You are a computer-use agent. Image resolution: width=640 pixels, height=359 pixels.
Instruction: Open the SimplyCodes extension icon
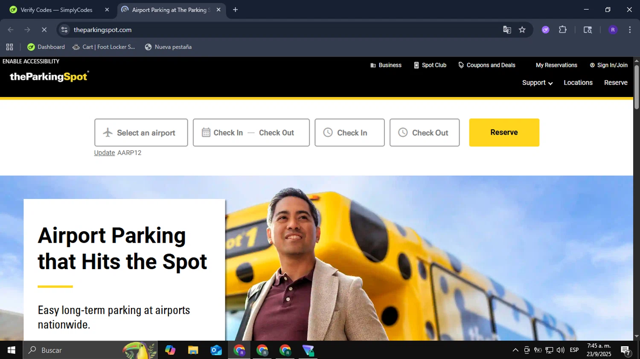click(546, 30)
